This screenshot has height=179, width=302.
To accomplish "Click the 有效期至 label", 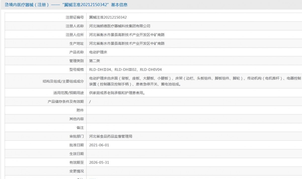I will point(77,162).
